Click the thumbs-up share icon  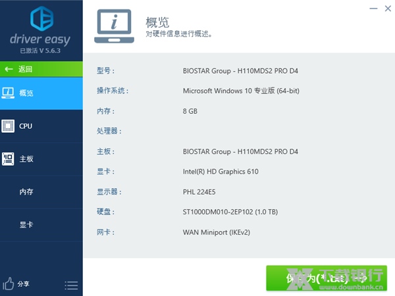coord(9,284)
